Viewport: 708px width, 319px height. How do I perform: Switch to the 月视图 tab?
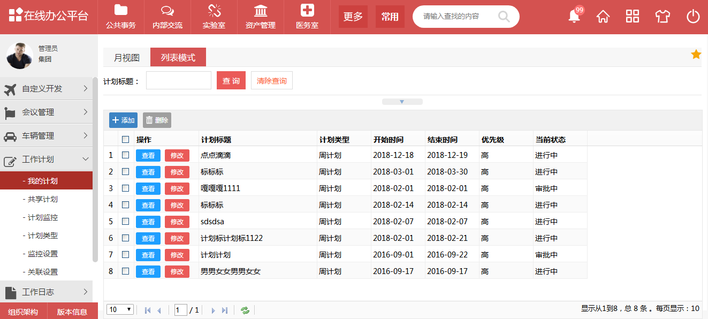point(127,58)
